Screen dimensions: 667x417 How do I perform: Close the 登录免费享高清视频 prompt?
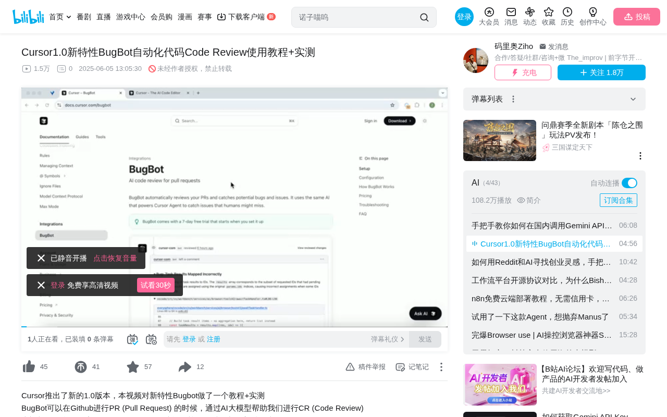pos(41,285)
